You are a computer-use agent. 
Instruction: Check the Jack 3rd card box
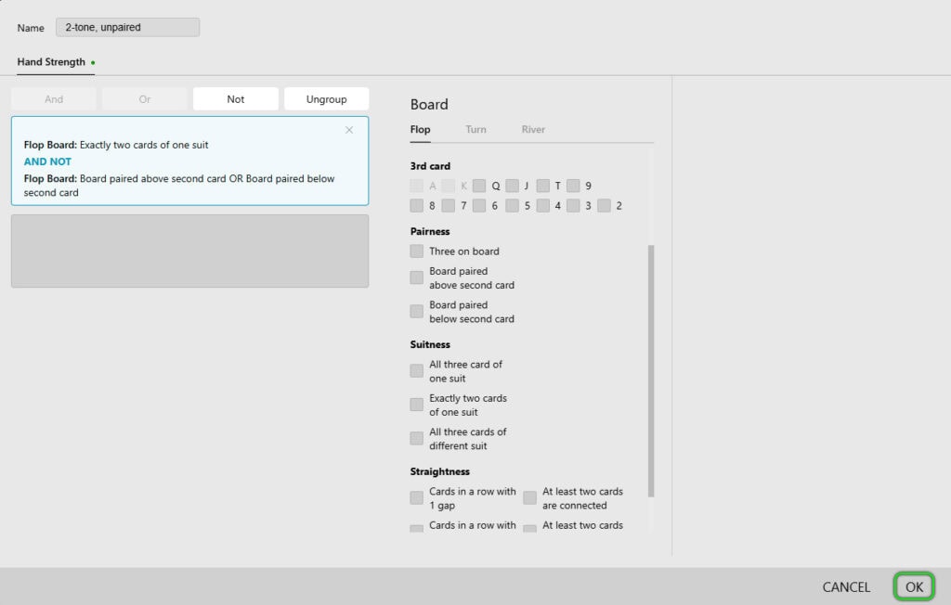(512, 186)
